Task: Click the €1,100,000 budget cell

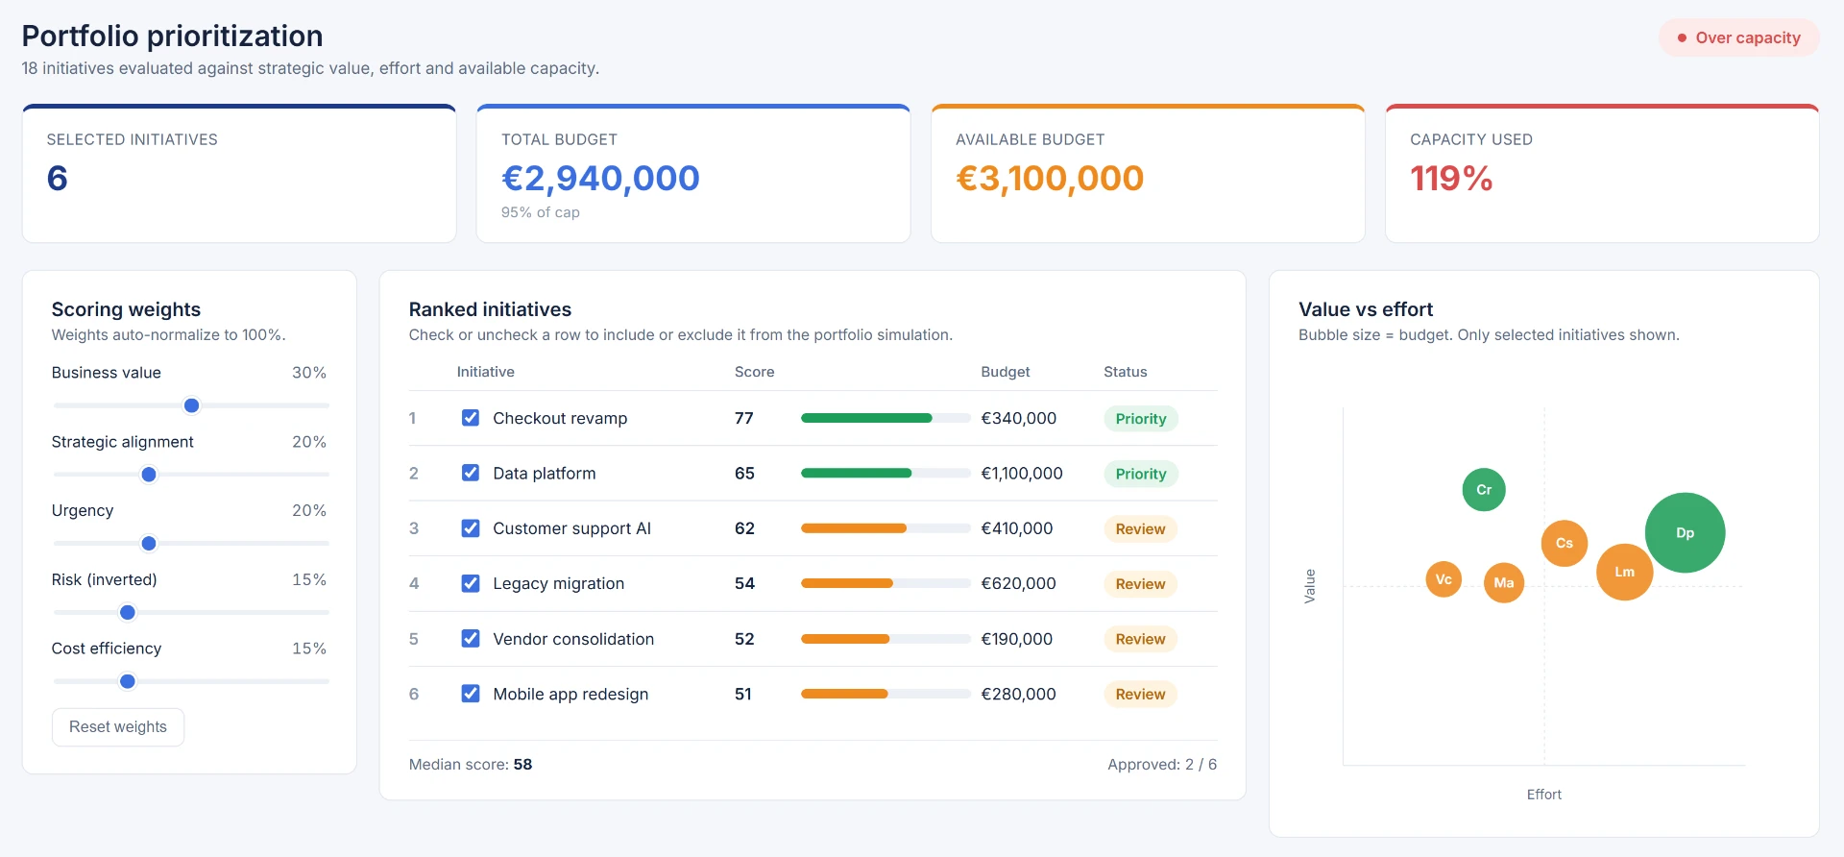Action: (x=1022, y=473)
